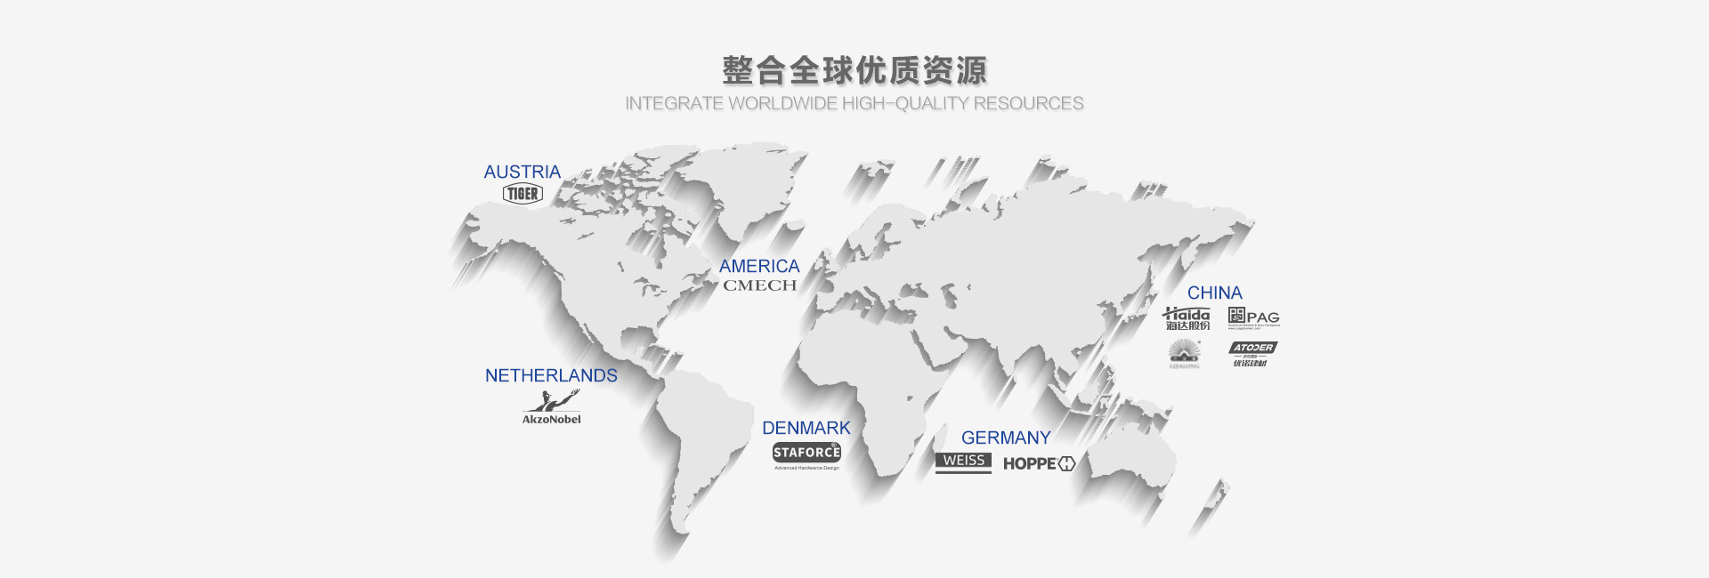Click the Chinese heading 整合全球优质资源

[x=854, y=70]
